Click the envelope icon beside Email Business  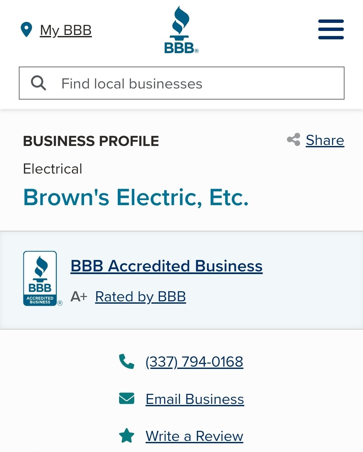click(127, 399)
